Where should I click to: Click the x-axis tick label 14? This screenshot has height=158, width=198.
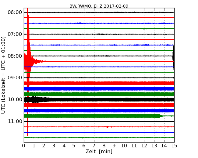(164, 146)
